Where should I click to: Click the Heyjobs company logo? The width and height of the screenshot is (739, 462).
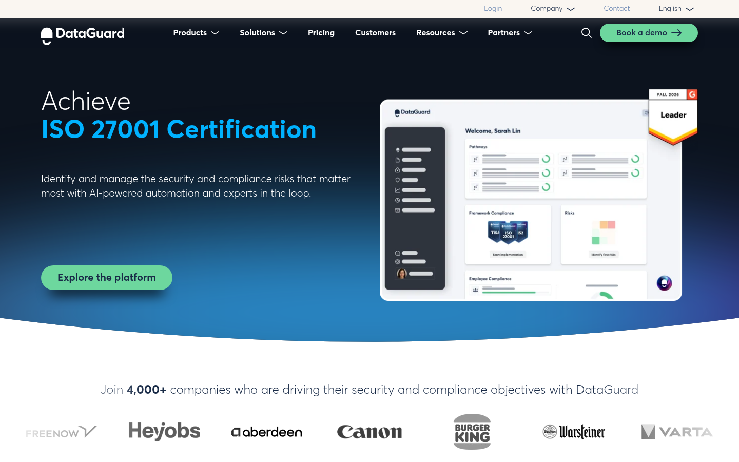point(164,431)
